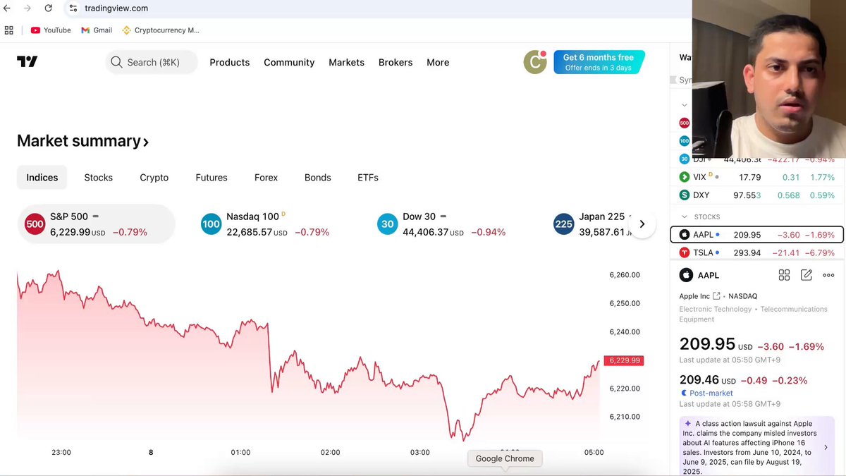Click the browser forward arrow
The width and height of the screenshot is (846, 476).
tap(27, 8)
